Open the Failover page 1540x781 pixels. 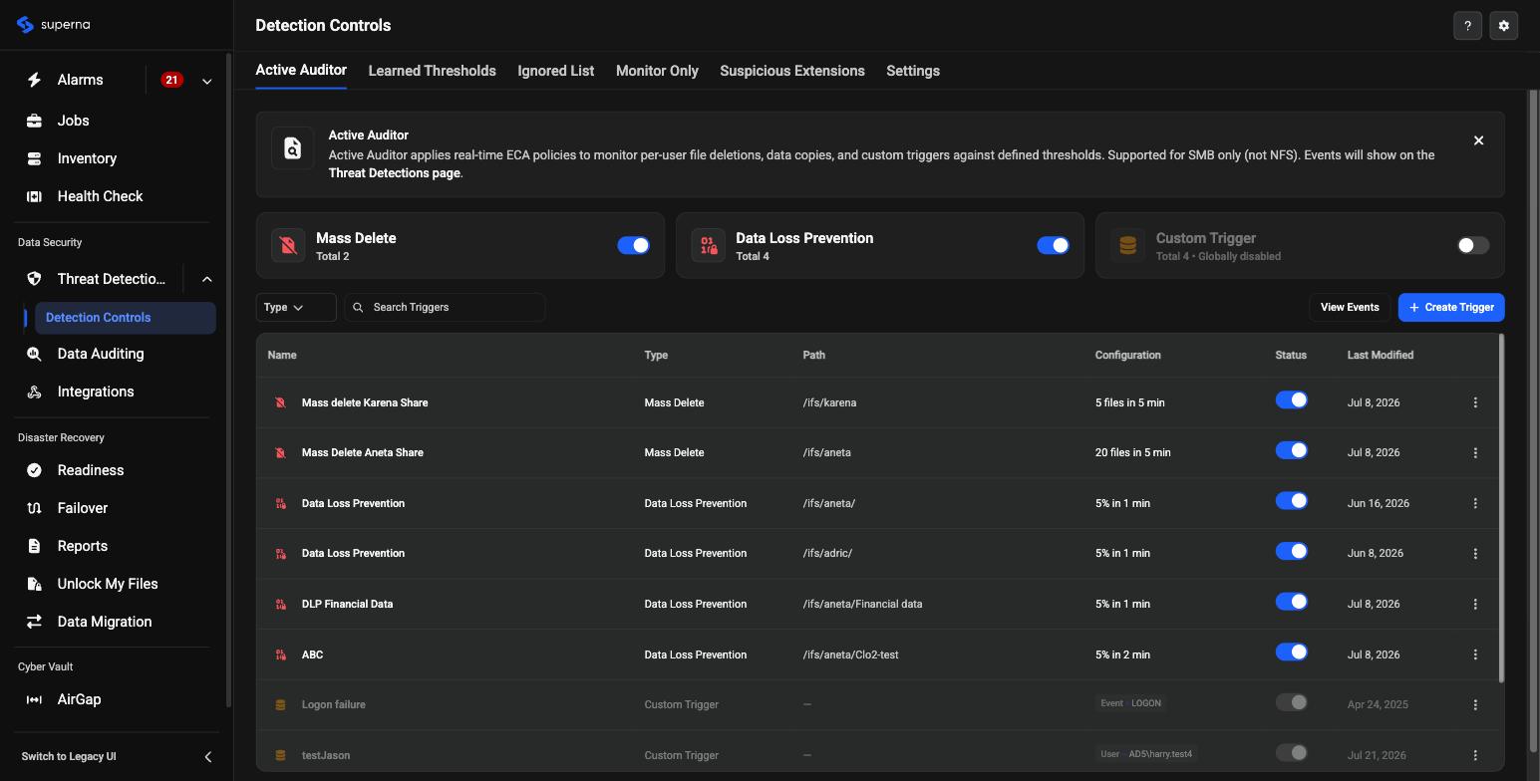pyautogui.click(x=82, y=508)
